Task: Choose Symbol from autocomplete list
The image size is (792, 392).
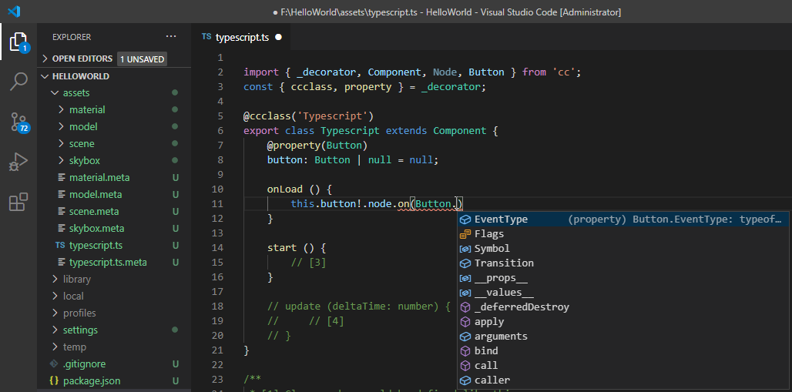Action: (x=624, y=249)
